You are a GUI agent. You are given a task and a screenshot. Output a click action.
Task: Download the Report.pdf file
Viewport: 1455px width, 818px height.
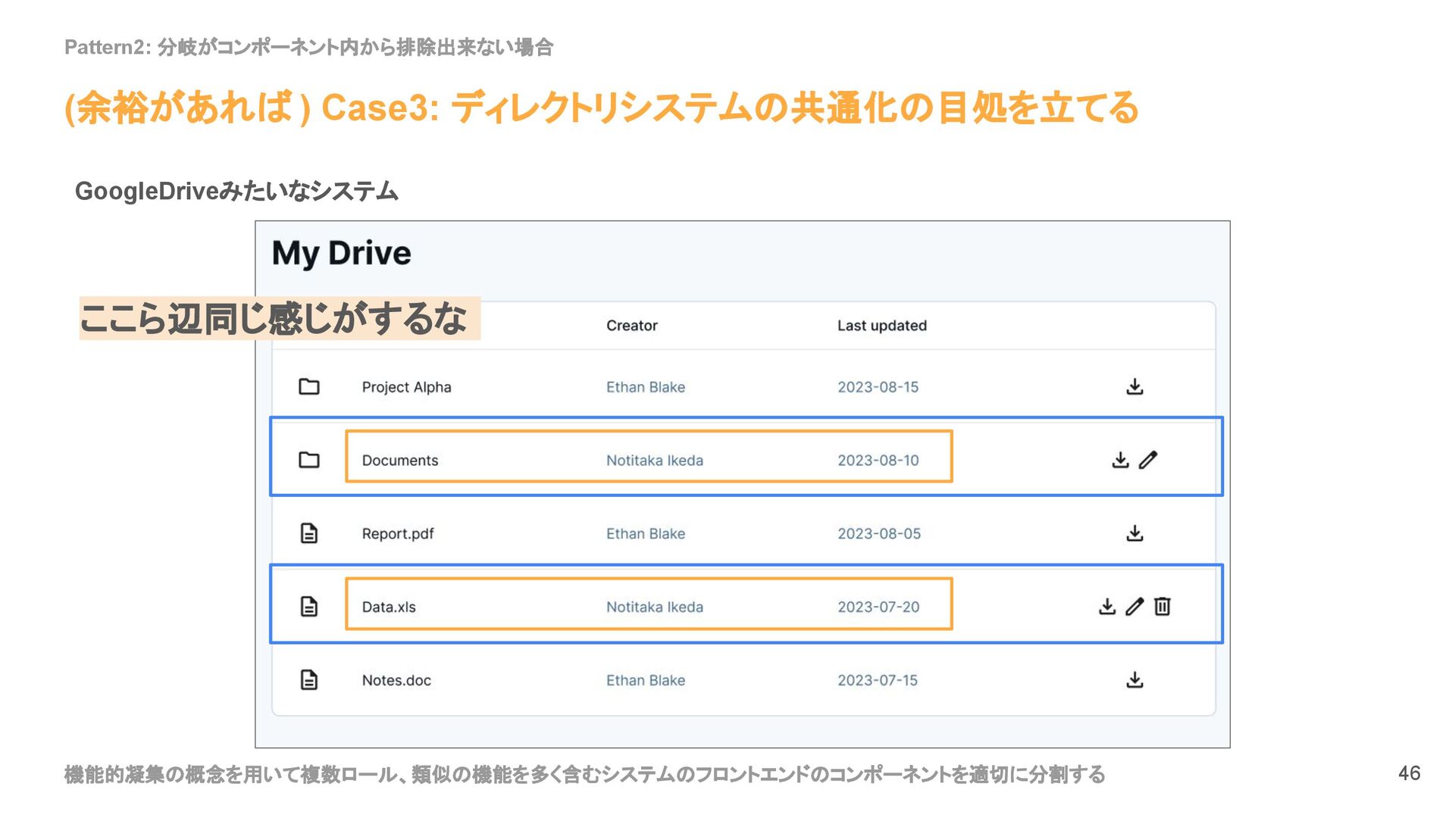click(x=1134, y=533)
